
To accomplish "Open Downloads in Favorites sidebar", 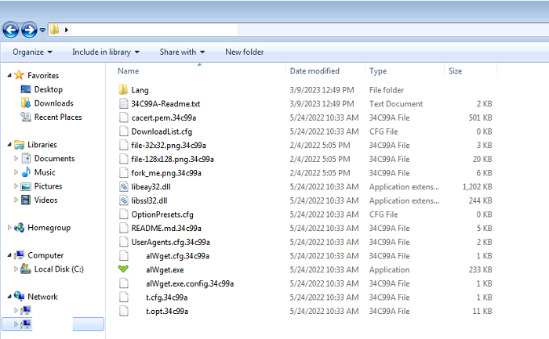I will (x=53, y=103).
